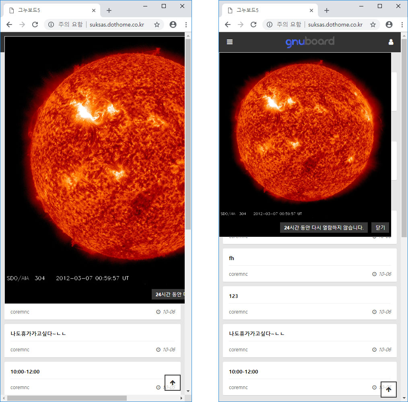Viewport: 408px width, 402px height.
Task: Close the 그누보드5 tab in the right window
Action: (311, 10)
